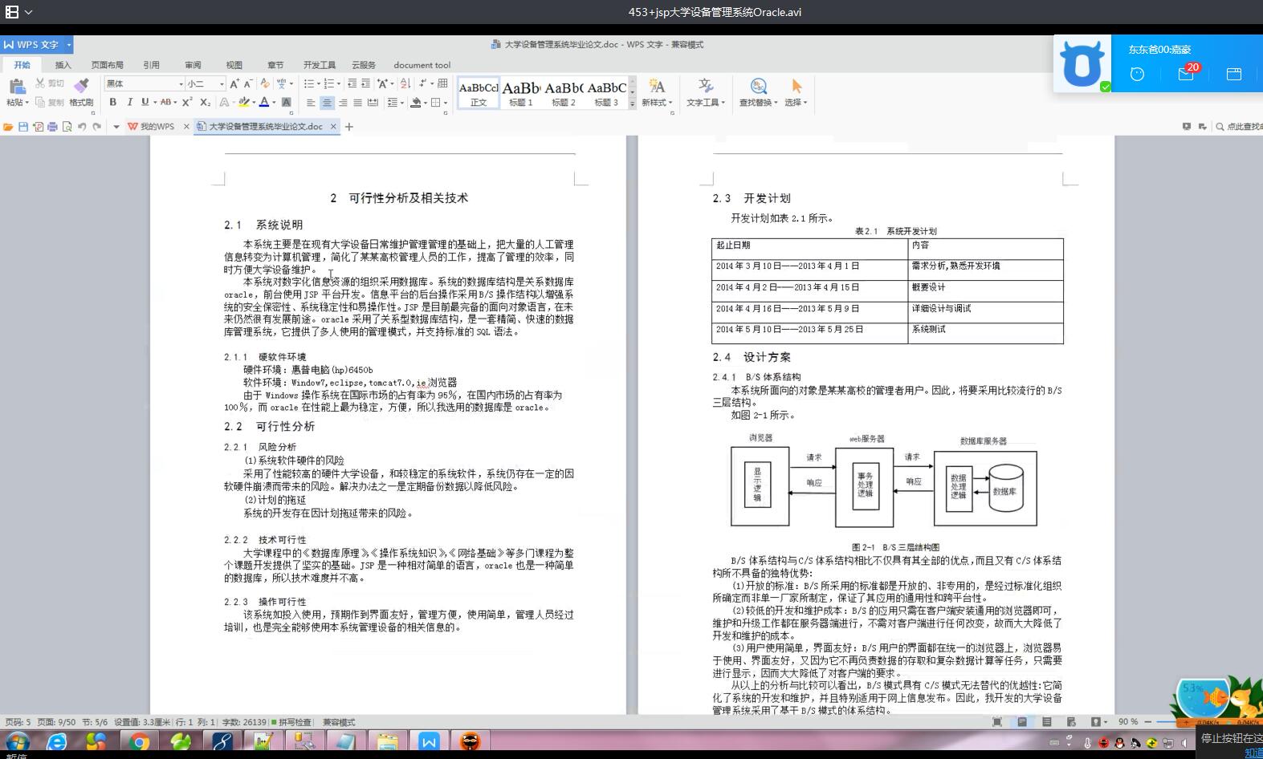This screenshot has height=759, width=1263.
Task: Open Find and Replace (查找替换)
Action: click(x=758, y=92)
